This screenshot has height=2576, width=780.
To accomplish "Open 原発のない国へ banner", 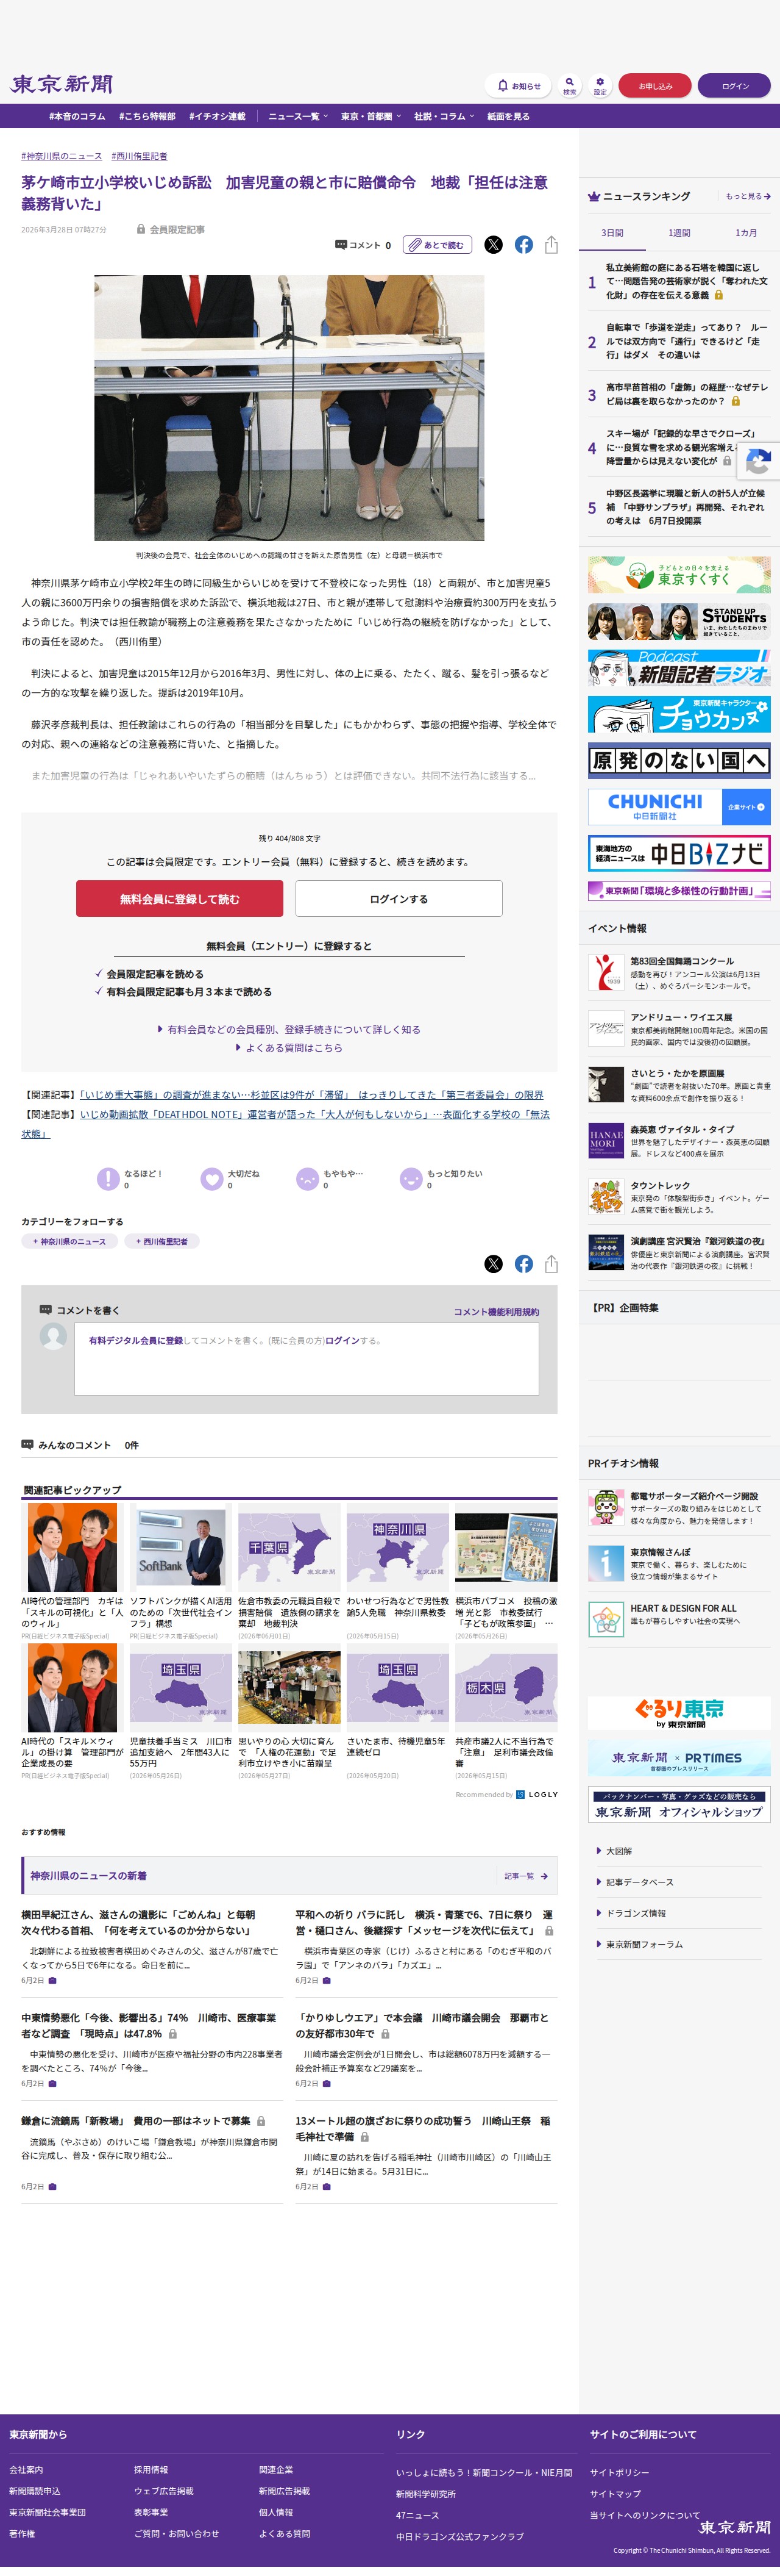I will click(x=679, y=760).
